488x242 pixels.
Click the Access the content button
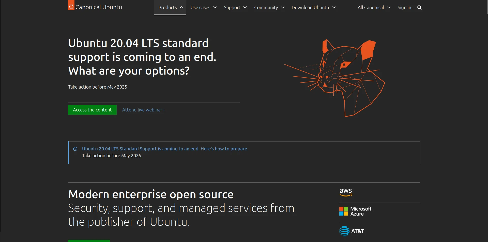coord(92,110)
